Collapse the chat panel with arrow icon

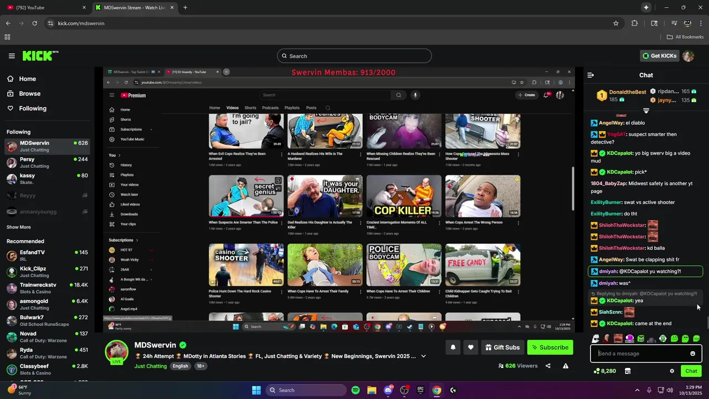point(590,75)
